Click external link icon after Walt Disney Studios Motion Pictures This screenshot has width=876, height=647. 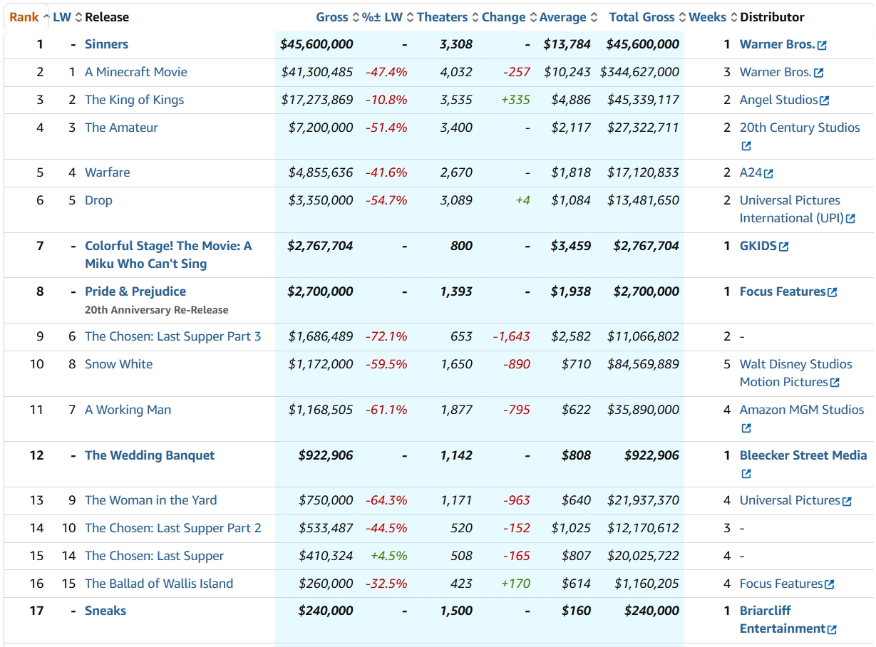tap(835, 383)
